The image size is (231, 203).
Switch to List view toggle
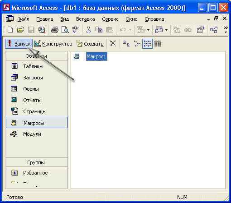(147, 44)
